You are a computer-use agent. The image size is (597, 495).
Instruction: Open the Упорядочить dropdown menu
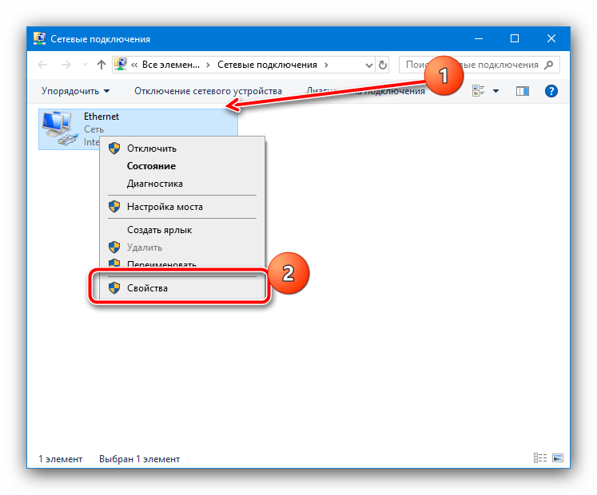pos(75,91)
